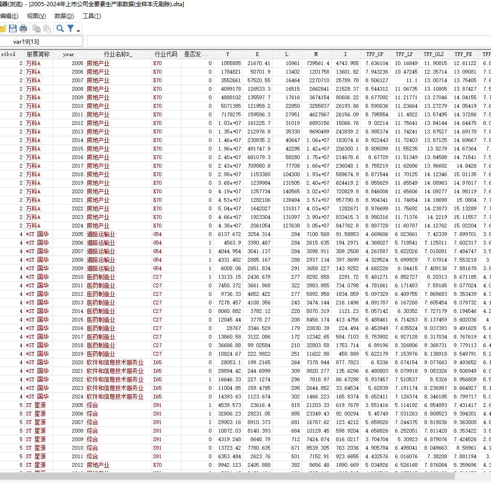Open the 工具(T) menu
The height and width of the screenshot is (491, 491).
click(x=92, y=16)
